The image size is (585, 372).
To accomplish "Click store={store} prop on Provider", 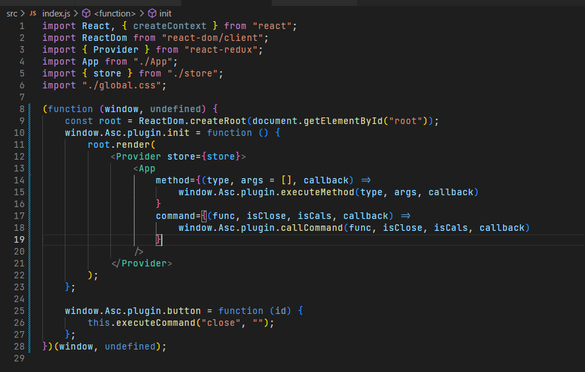I will click(x=204, y=156).
